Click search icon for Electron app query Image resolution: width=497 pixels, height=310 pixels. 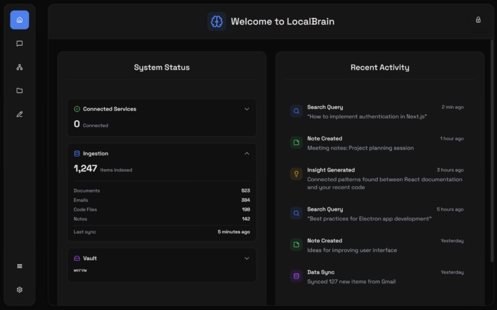point(296,213)
